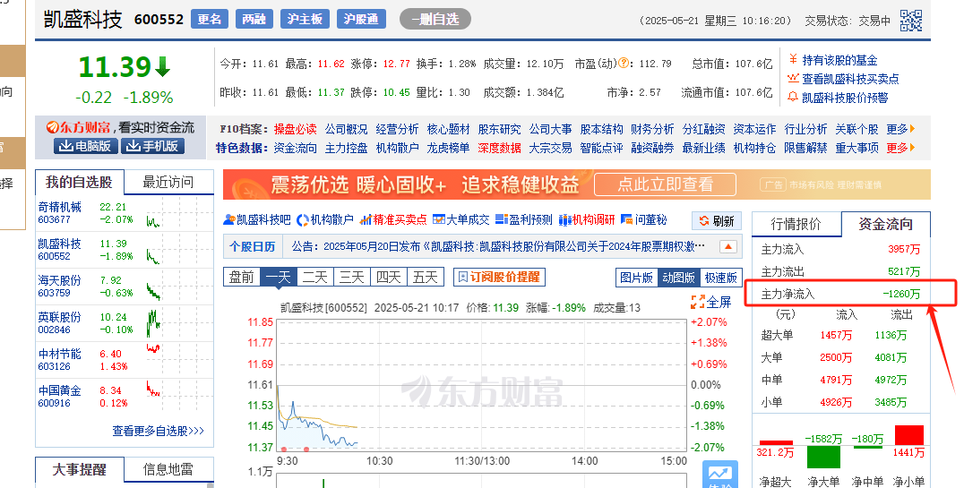Screen dimensions: 964x488
Task: Open 操盘必读 in F10档案
Action: (x=295, y=129)
